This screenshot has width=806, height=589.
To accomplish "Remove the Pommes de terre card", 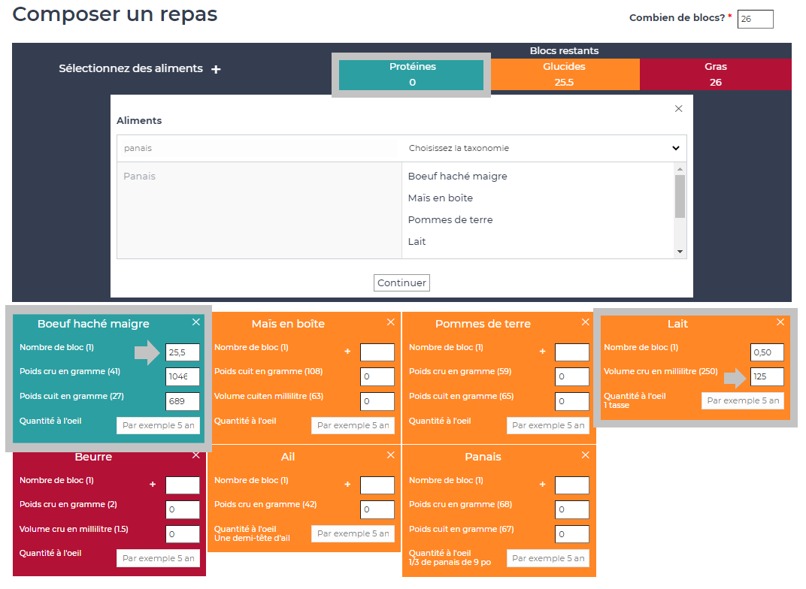I will pyautogui.click(x=586, y=322).
